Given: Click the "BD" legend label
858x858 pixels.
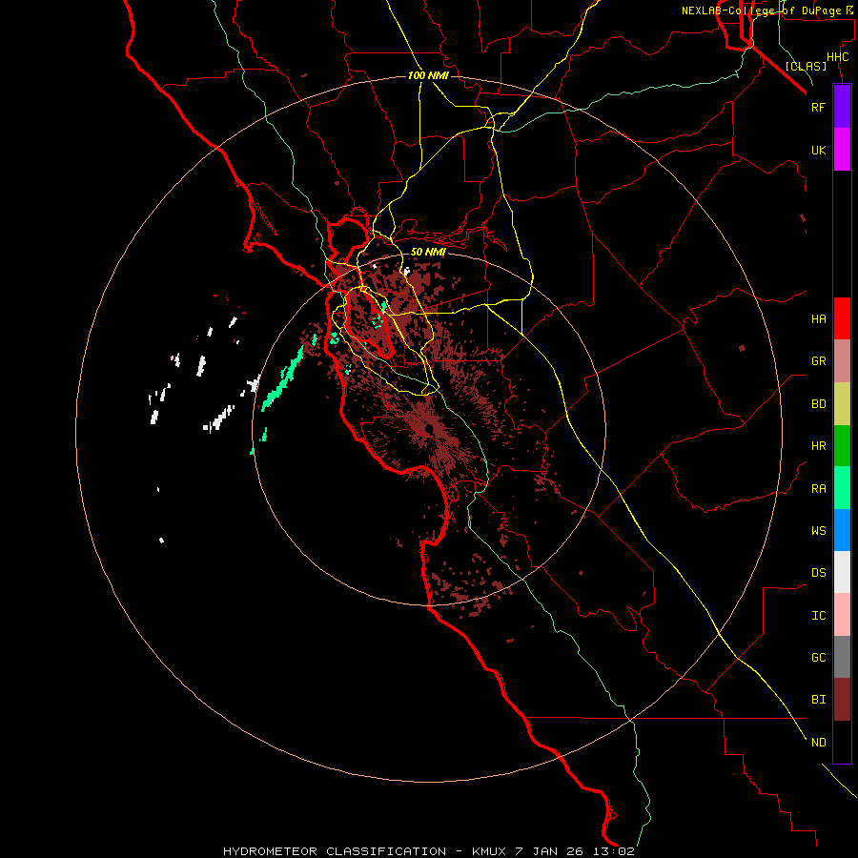Looking at the screenshot, I should [x=818, y=404].
